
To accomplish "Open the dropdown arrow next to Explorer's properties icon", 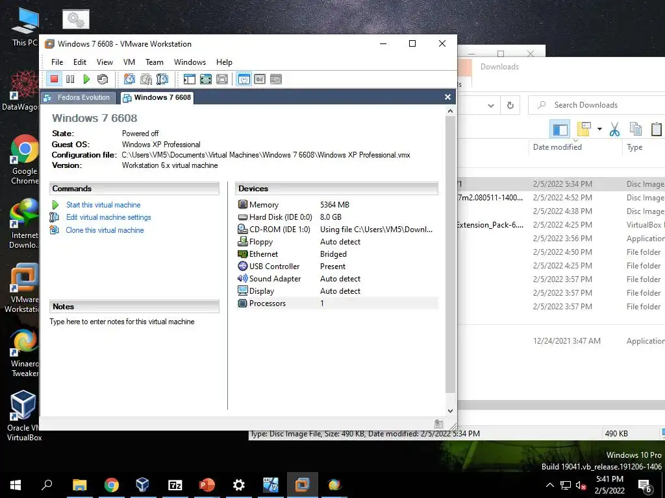I will 599,129.
